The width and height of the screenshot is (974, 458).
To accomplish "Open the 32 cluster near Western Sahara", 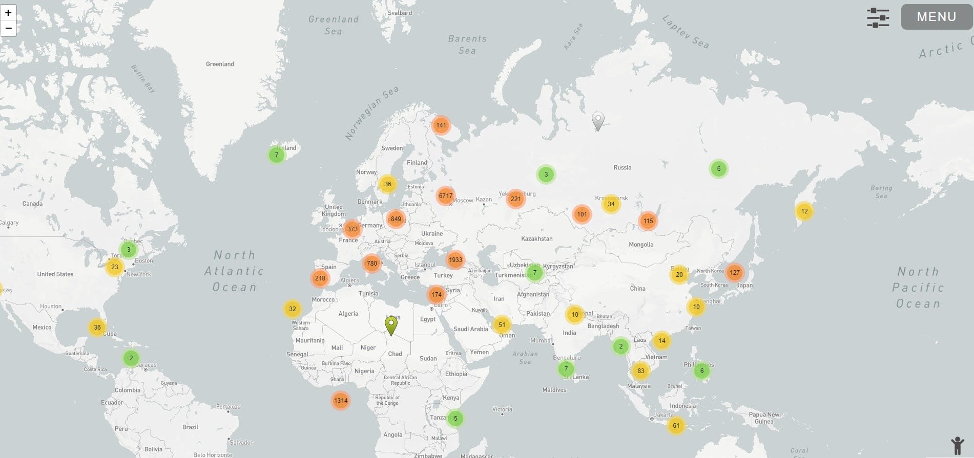I will tap(293, 309).
